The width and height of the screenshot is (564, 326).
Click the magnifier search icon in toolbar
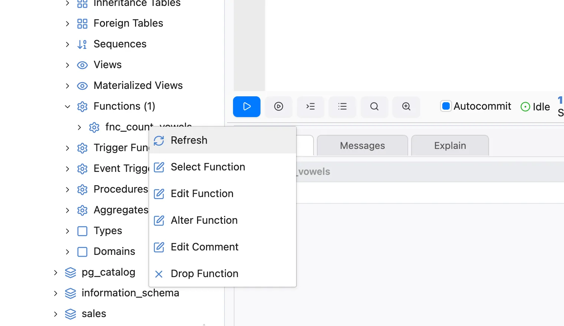click(374, 107)
